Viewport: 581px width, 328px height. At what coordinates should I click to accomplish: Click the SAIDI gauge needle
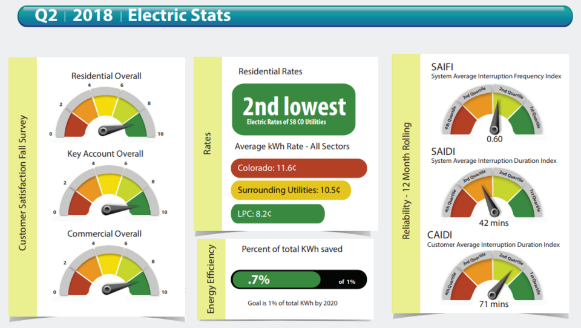pos(490,200)
